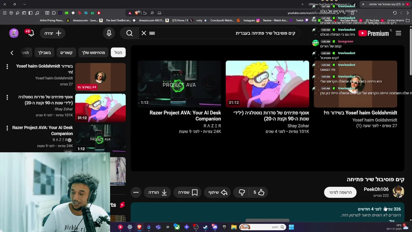Screen dimensions: 412x232
Task: Open the Artist Pricing Plans bookmark
Action: pos(54,20)
